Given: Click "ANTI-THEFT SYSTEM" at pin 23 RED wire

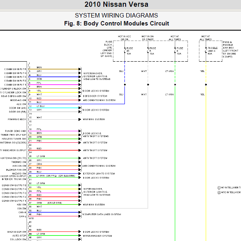Looking at the screenshot, I should 95,150.
